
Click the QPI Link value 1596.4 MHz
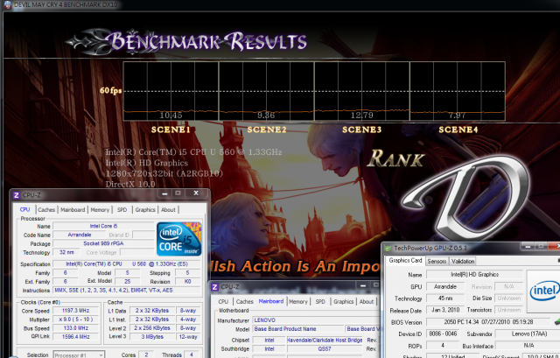tap(75, 337)
